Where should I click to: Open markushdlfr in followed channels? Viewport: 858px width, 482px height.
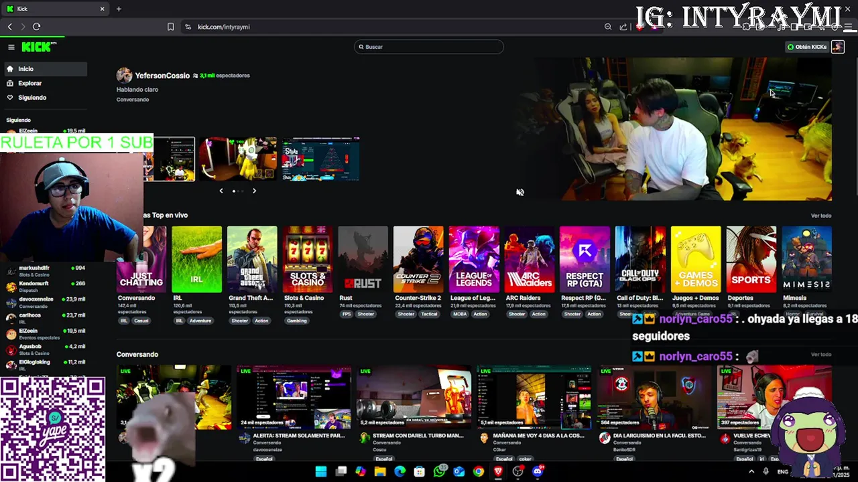(45, 271)
